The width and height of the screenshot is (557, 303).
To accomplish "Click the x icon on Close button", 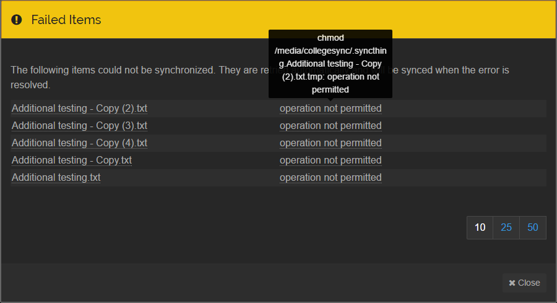I will (512, 283).
